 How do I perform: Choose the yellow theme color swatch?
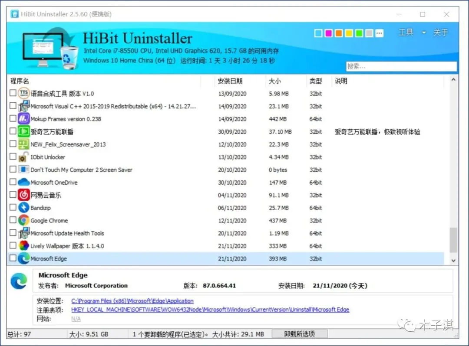[349, 33]
